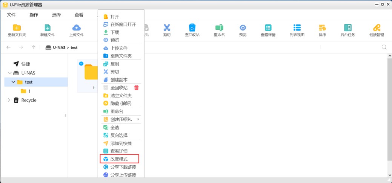The height and width of the screenshot is (183, 392).
Task: Switch to 列表视图 list view
Action: [x=297, y=28]
